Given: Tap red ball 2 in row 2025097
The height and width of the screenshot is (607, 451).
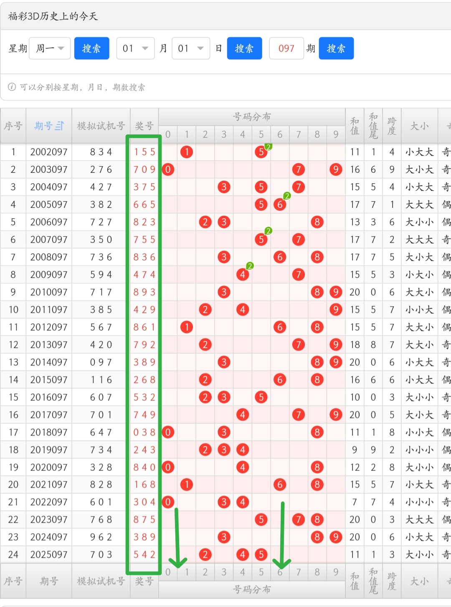Looking at the screenshot, I should (x=205, y=554).
